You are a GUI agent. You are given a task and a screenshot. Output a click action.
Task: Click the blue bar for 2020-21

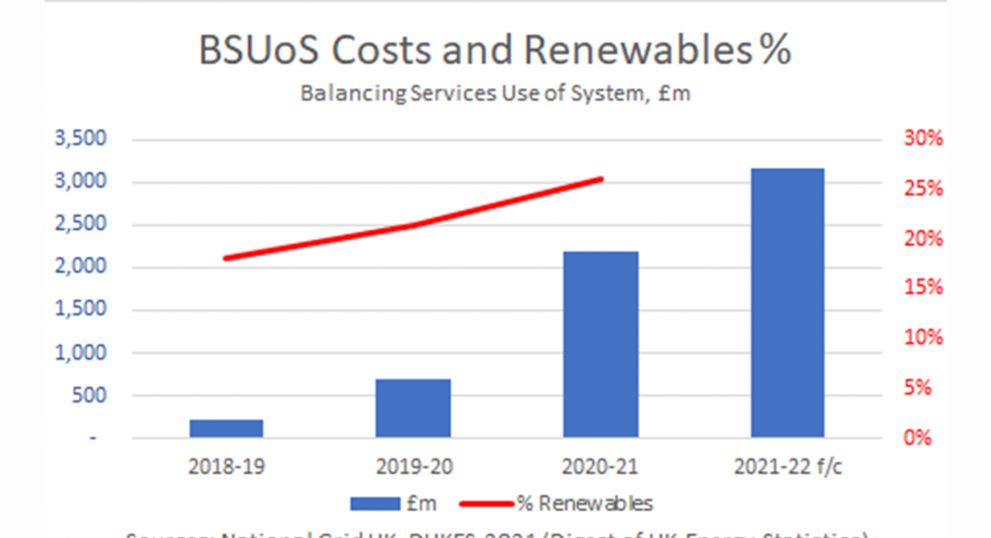pos(600,344)
